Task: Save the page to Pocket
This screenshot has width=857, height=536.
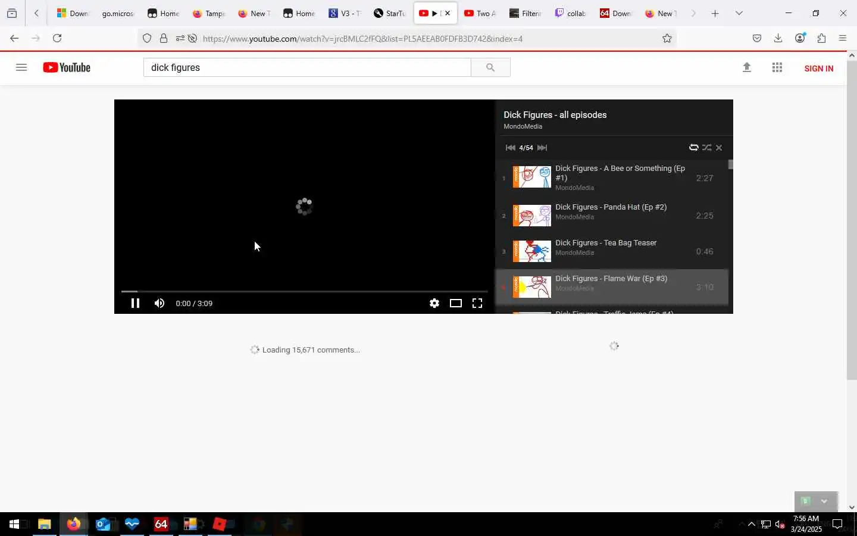Action: [757, 39]
